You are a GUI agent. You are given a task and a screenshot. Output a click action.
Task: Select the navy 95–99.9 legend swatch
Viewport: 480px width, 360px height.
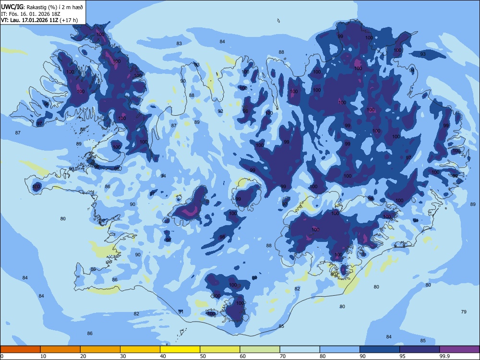[x=420, y=349]
